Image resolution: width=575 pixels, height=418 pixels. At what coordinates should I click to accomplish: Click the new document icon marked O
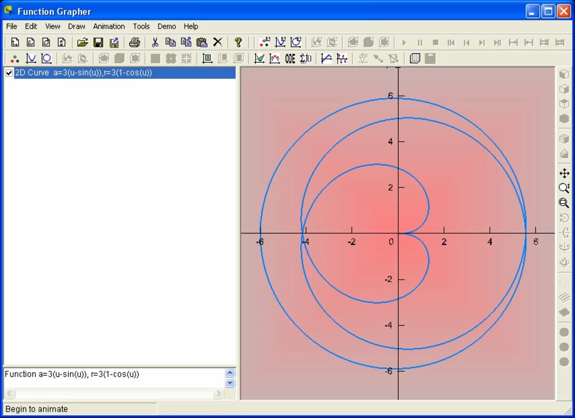coord(46,42)
